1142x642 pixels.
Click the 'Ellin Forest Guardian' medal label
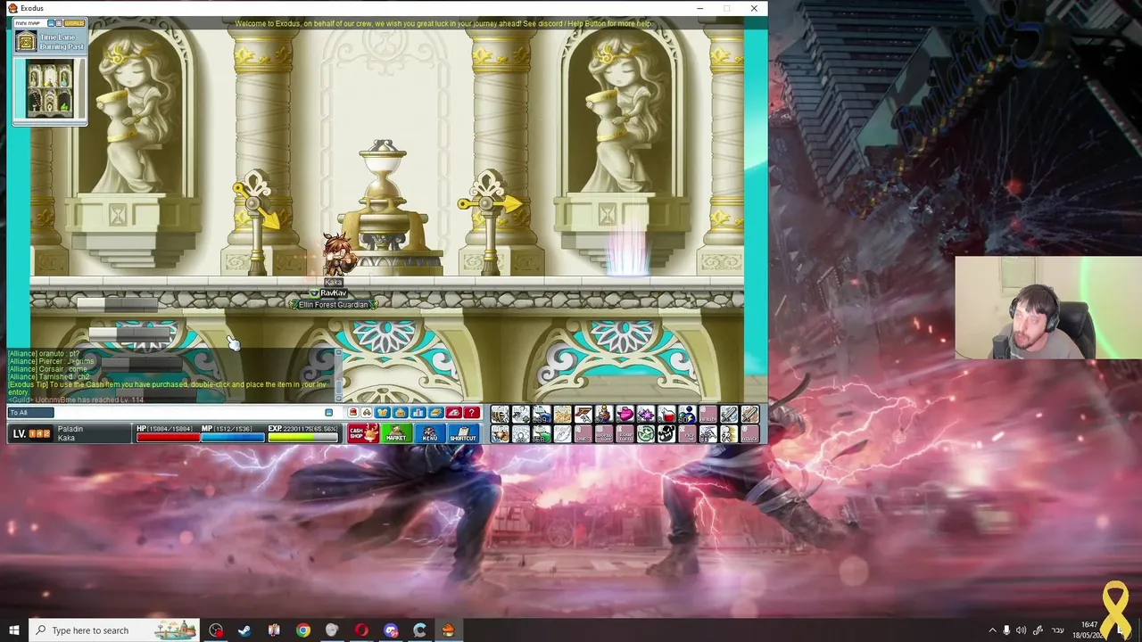tap(333, 305)
